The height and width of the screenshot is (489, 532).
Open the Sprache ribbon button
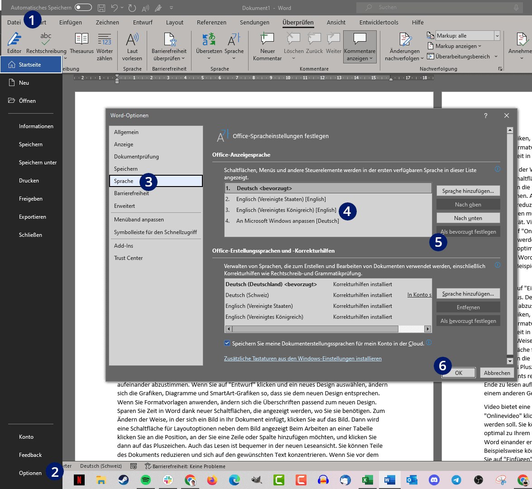[234, 47]
